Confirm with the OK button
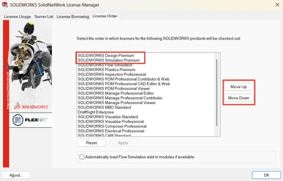 tap(266, 175)
